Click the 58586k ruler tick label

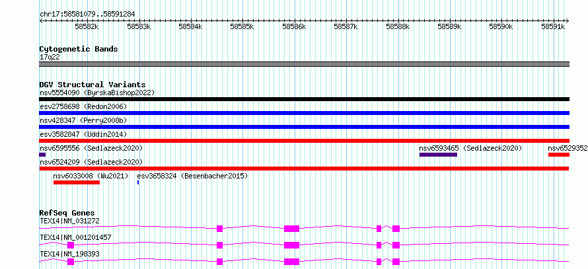pos(294,27)
